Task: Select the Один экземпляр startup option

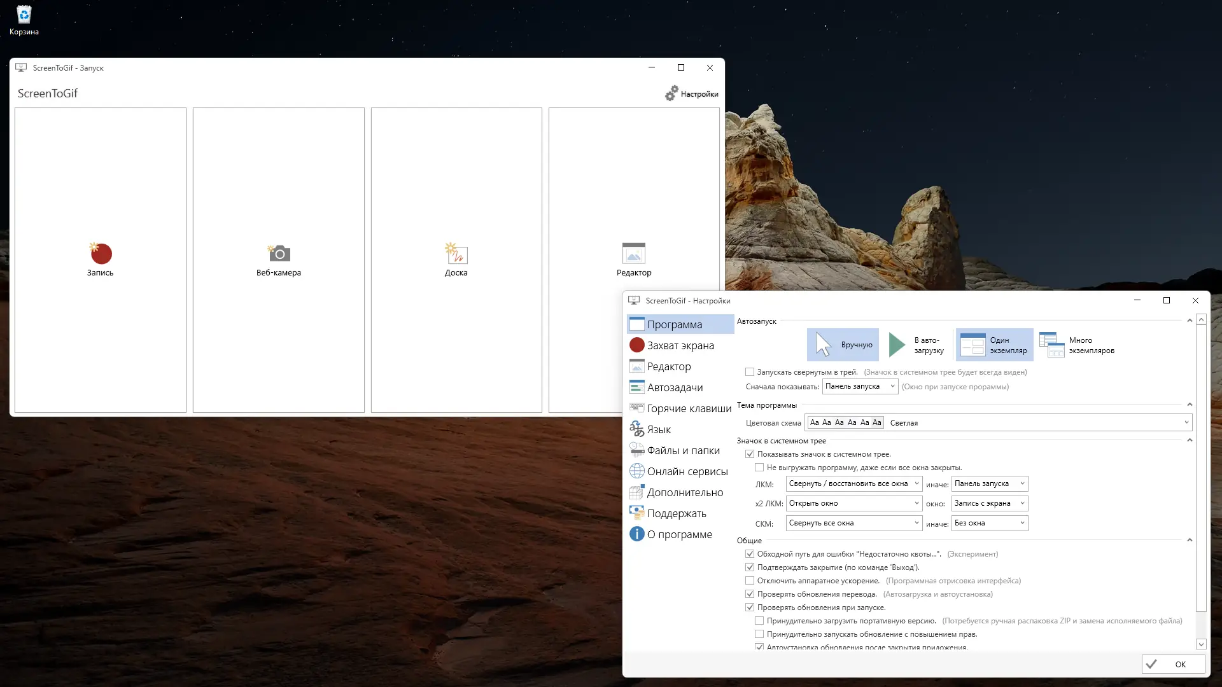Action: [994, 345]
